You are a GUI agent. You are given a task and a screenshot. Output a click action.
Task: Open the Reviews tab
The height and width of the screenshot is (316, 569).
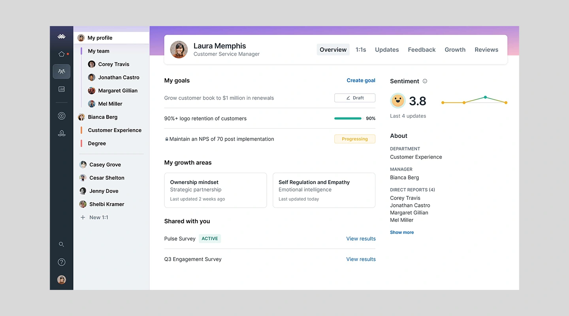[486, 49]
